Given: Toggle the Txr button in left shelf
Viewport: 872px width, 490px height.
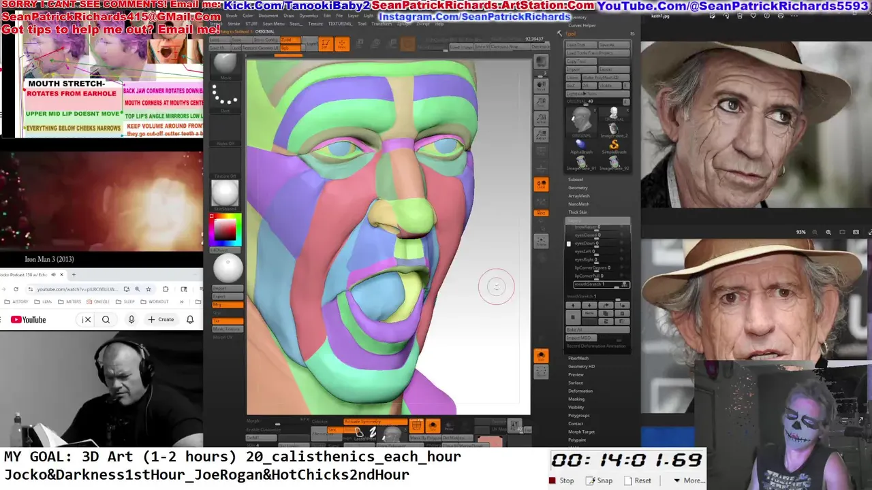Looking at the screenshot, I should coord(228,321).
